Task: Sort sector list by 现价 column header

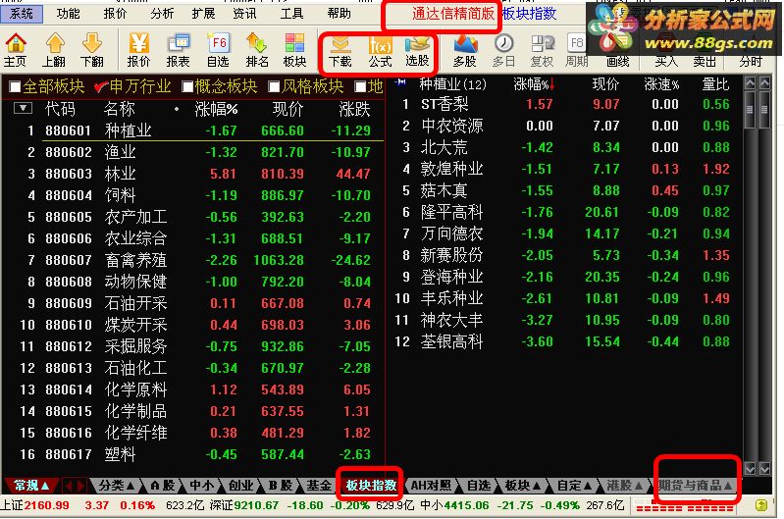Action: tap(287, 109)
